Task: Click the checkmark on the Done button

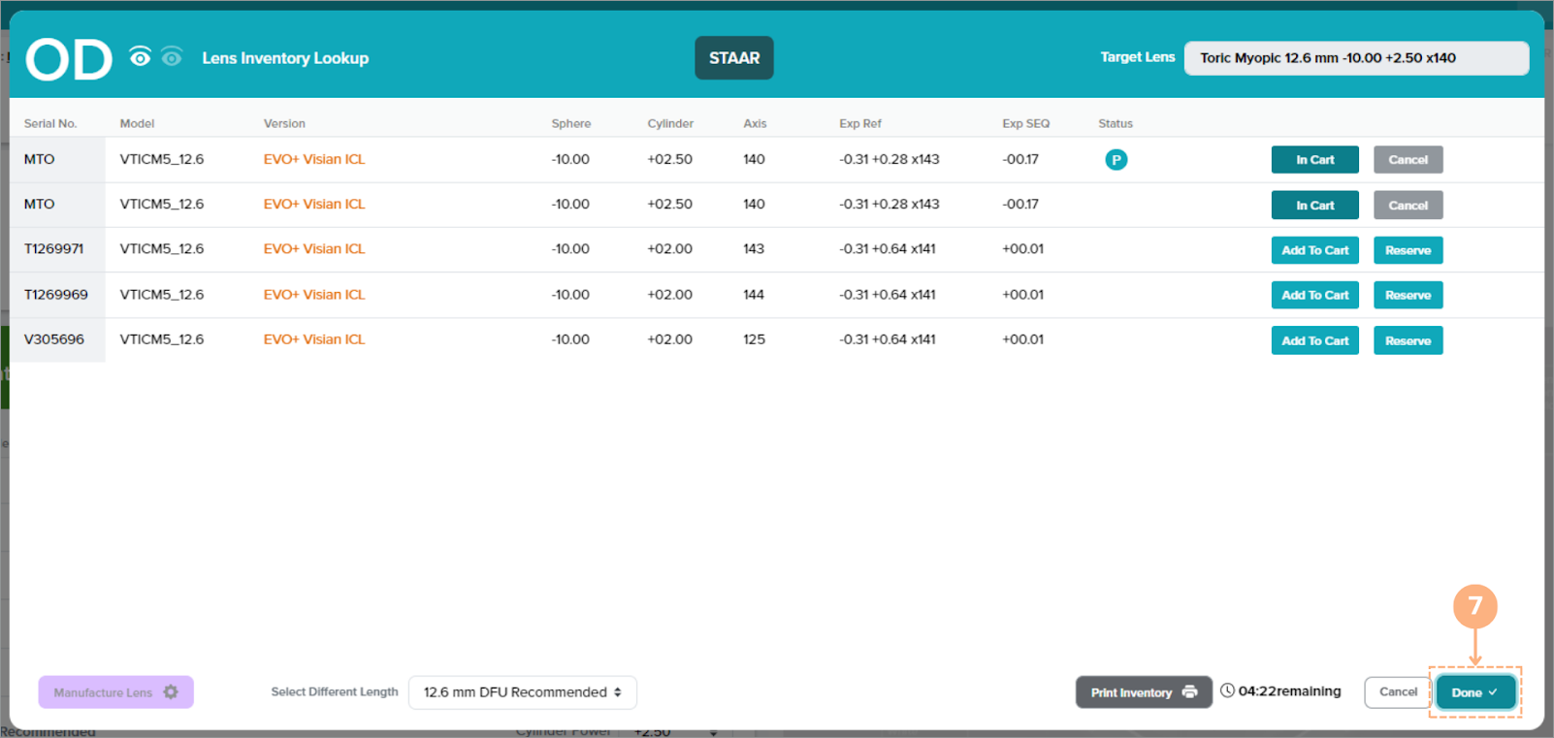Action: pos(1493,692)
